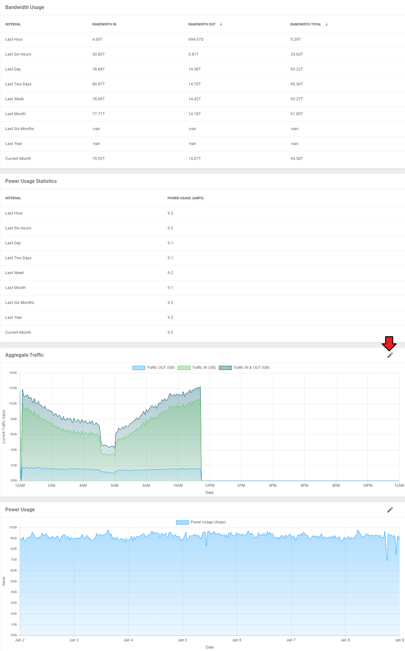Image resolution: width=405 pixels, height=651 pixels.
Task: Toggle Traffic IN & OUT (GB) legend series
Action: (x=244, y=368)
